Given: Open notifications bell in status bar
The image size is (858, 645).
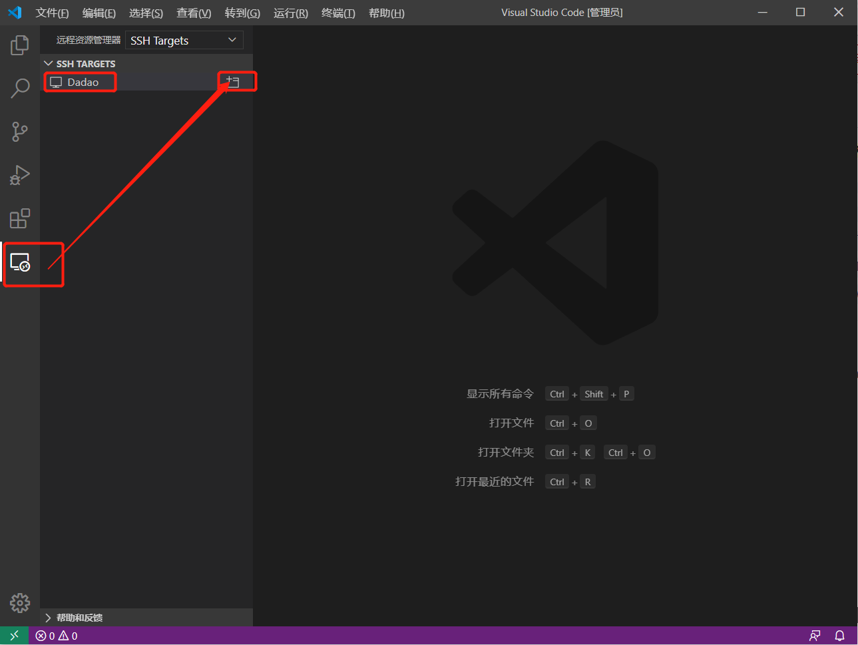Looking at the screenshot, I should point(840,636).
